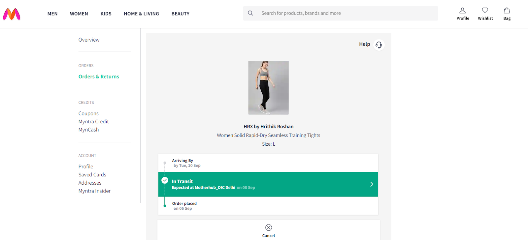Click the Size: L text
This screenshot has width=528, height=240.
click(x=269, y=144)
